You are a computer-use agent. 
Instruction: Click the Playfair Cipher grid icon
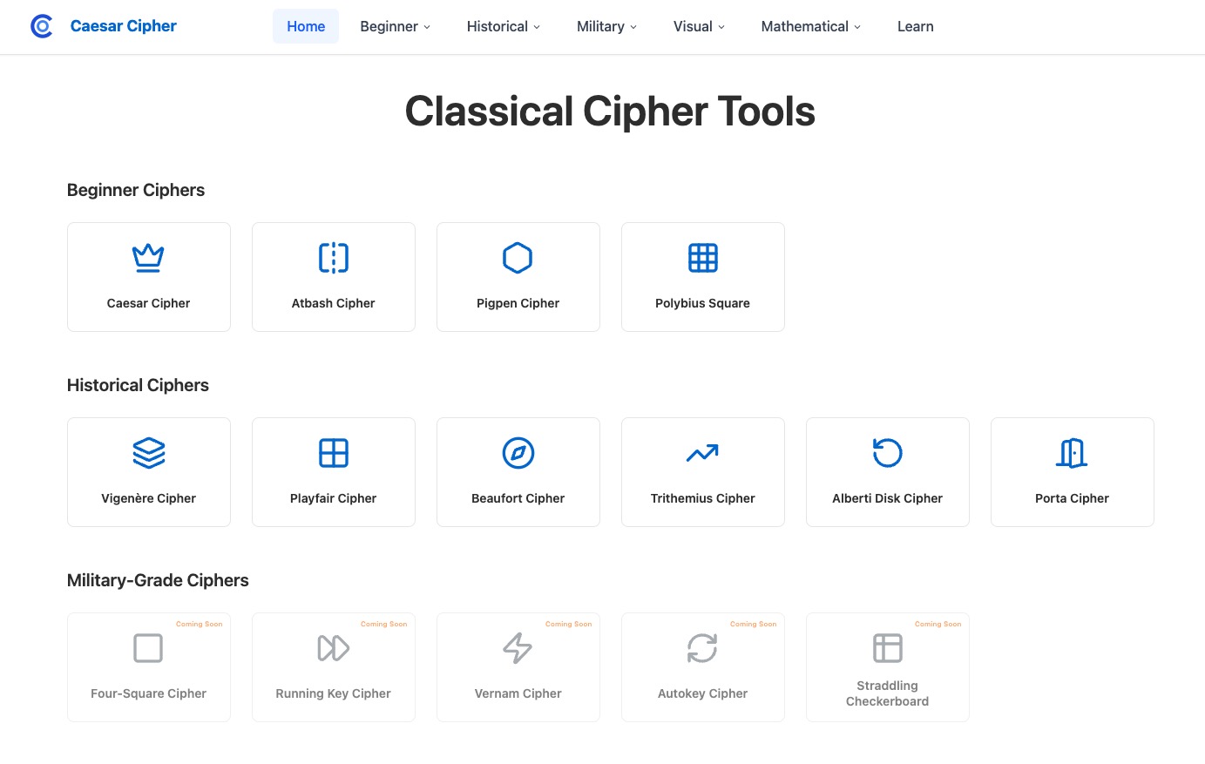point(333,453)
